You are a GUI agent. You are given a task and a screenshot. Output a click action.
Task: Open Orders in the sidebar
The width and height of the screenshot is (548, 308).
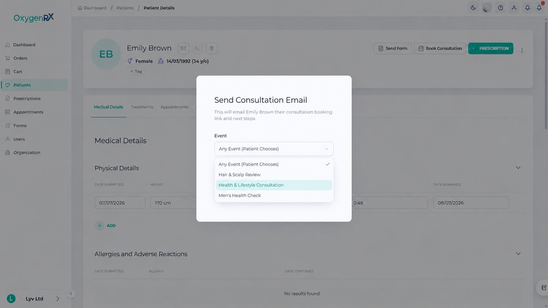(34, 58)
